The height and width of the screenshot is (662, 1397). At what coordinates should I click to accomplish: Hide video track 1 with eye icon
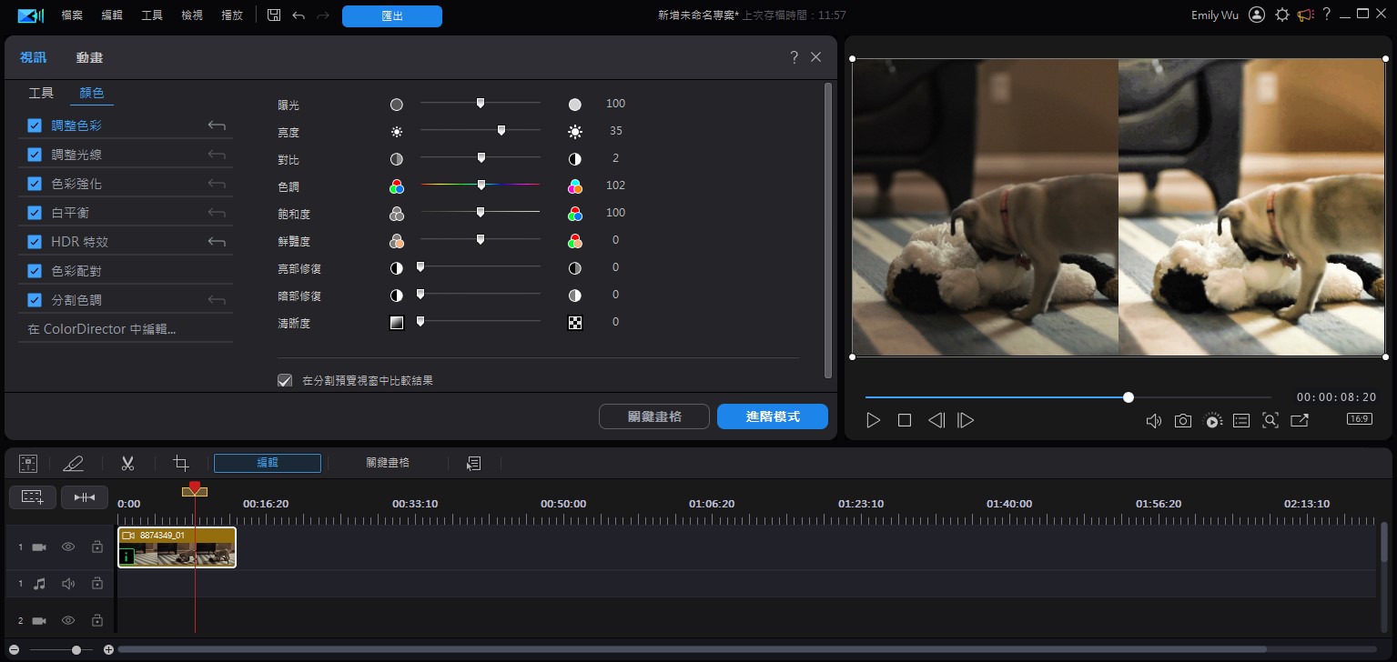tap(68, 547)
